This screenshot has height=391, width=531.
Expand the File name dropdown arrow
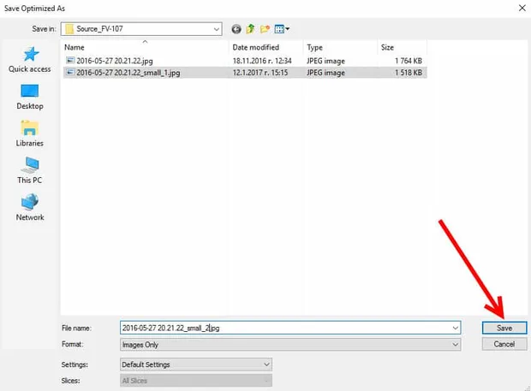(456, 328)
